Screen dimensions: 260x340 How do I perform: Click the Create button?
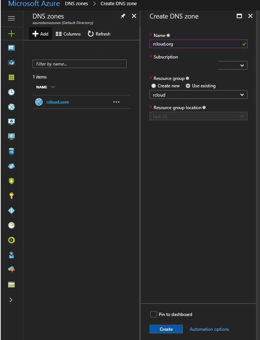tap(166, 329)
